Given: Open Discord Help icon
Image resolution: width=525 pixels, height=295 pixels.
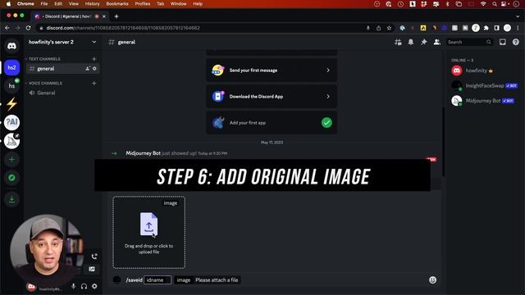Looking at the screenshot, I should coord(516,42).
